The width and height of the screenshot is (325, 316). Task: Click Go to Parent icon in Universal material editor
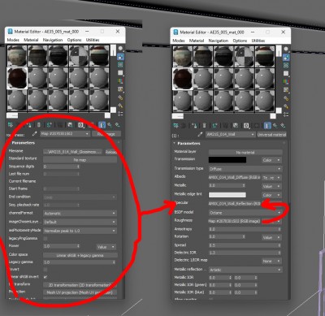click(x=275, y=126)
